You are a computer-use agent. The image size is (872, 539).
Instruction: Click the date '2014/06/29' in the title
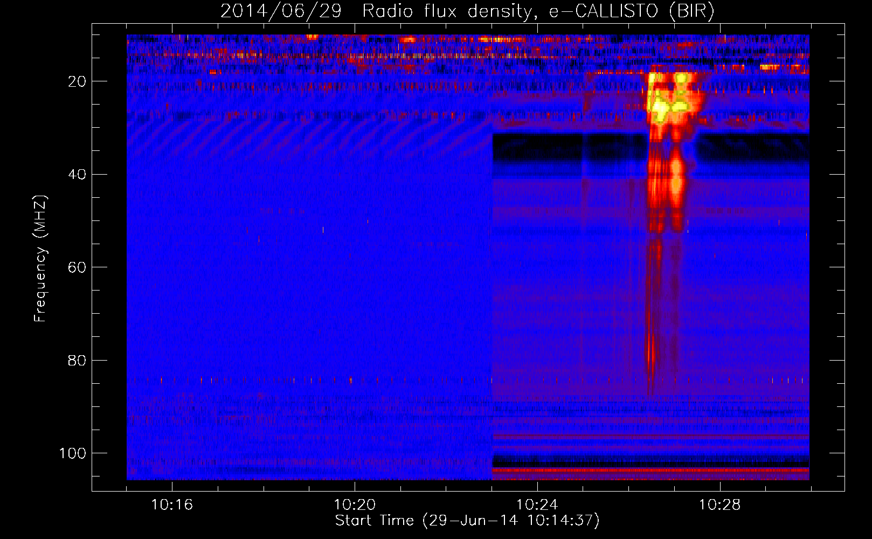click(x=281, y=11)
